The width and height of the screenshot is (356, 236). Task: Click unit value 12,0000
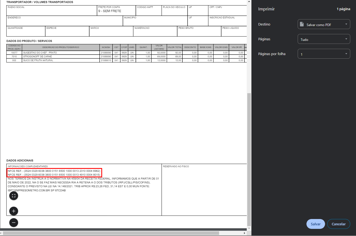pos(161,60)
